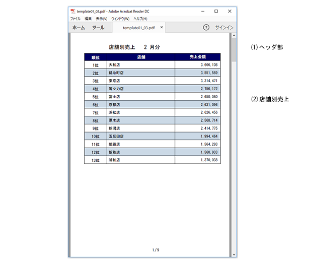
Task: Open the ウィンドウ(W) menu
Action: [120, 19]
